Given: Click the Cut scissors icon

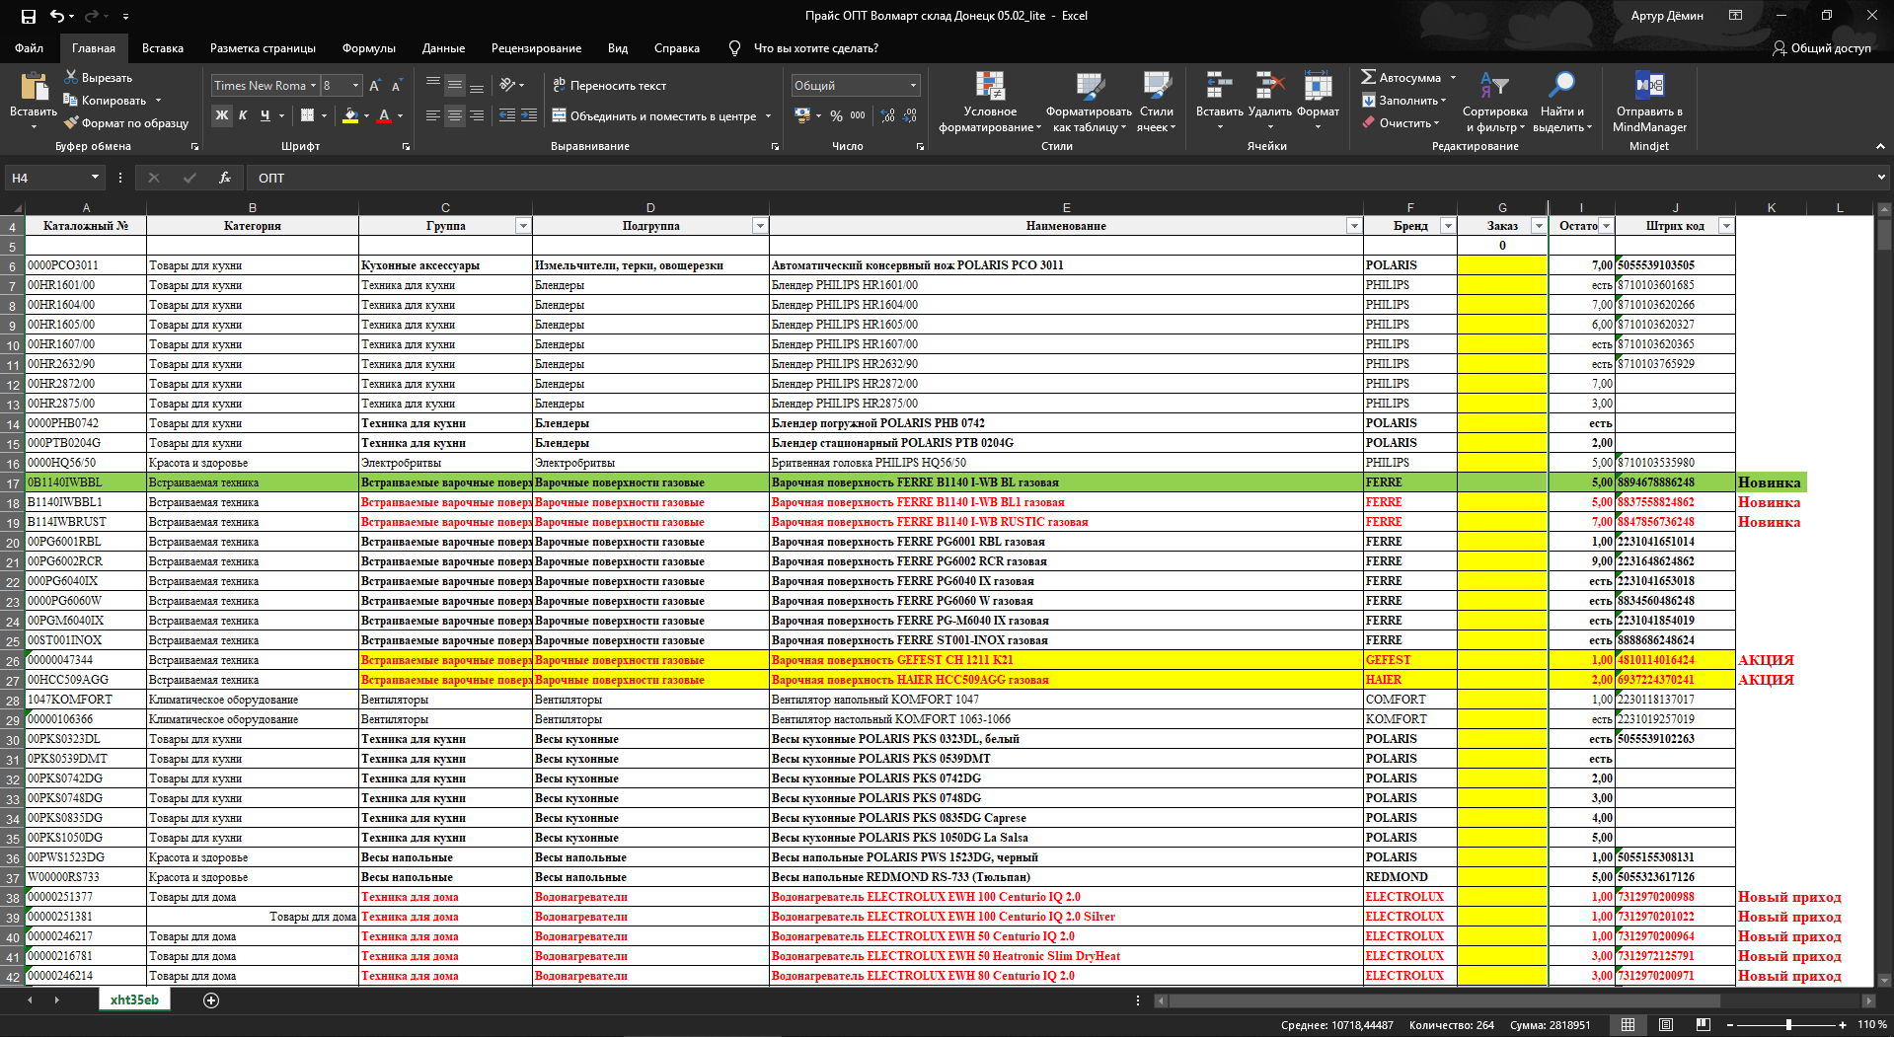Looking at the screenshot, I should click(x=71, y=77).
